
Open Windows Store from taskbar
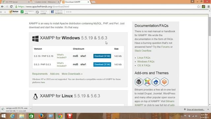click(x=31, y=116)
